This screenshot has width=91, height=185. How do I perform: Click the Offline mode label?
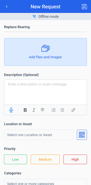click(x=49, y=16)
